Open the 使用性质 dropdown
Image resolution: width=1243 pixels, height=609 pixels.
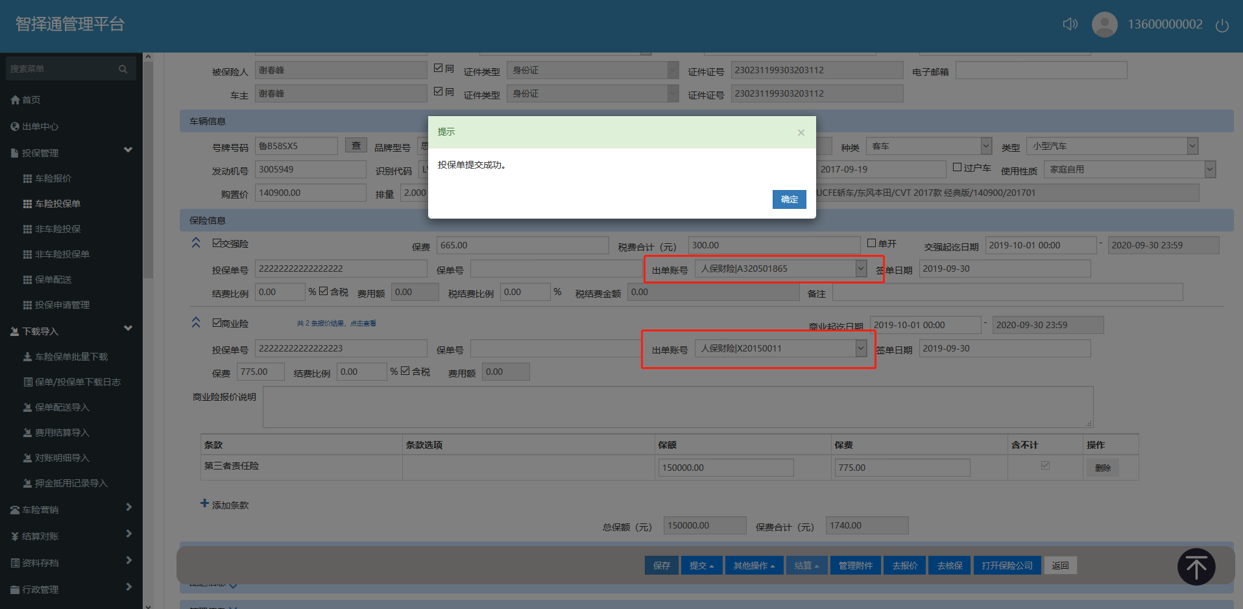point(1209,169)
